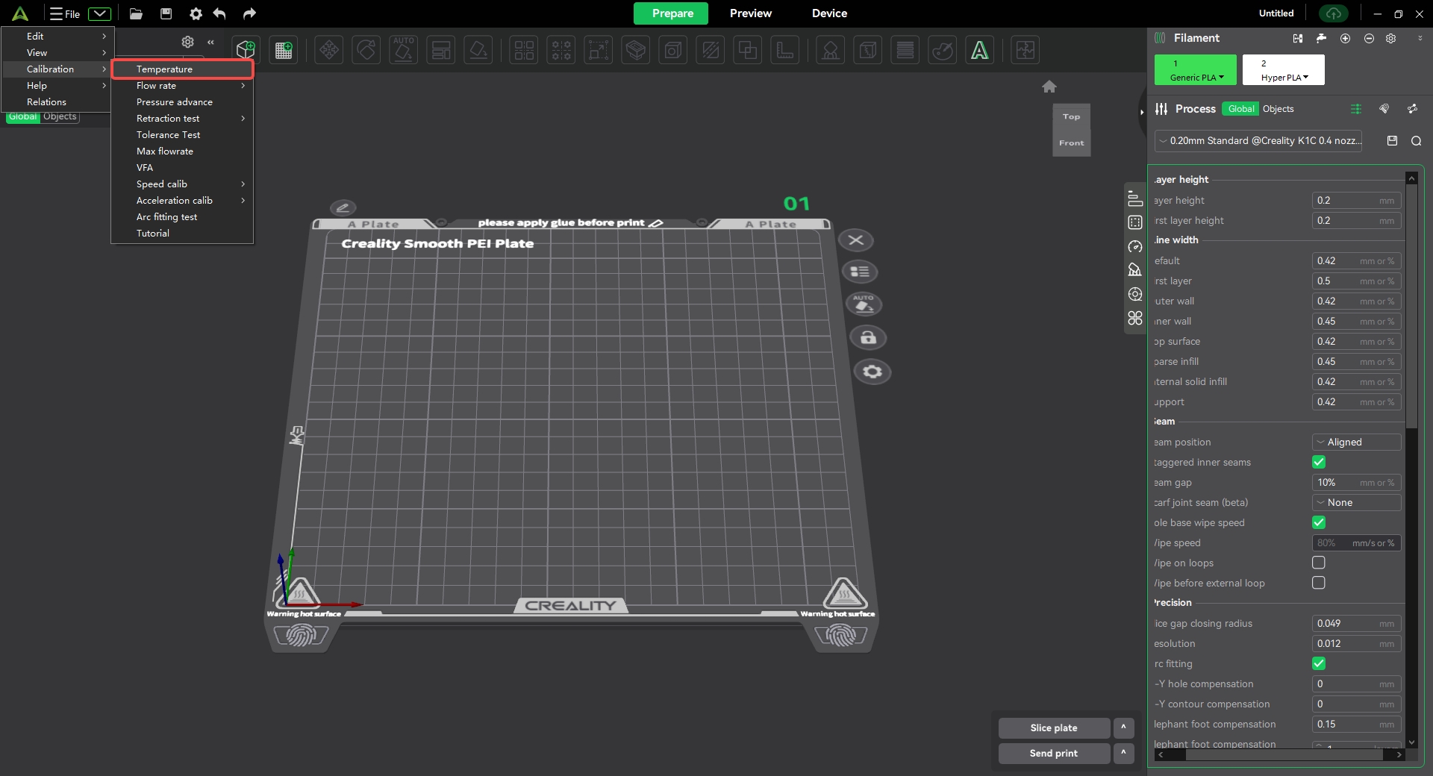Viewport: 1433px width, 776px height.
Task: Click the Send print button
Action: click(1053, 754)
